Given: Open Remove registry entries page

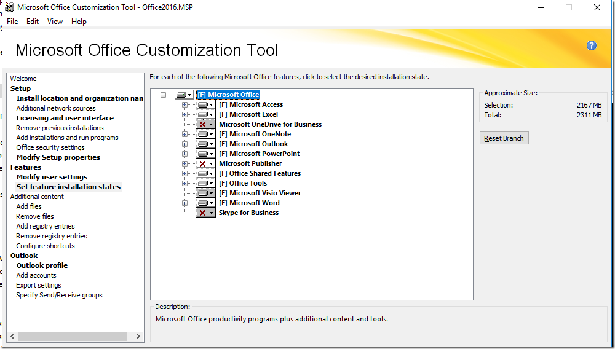Looking at the screenshot, I should [52, 236].
